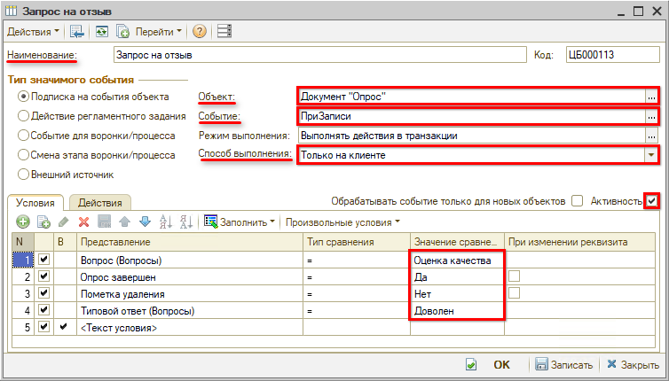Copy the condition with the add-by-copy icon
This screenshot has width=669, height=381.
[x=44, y=222]
